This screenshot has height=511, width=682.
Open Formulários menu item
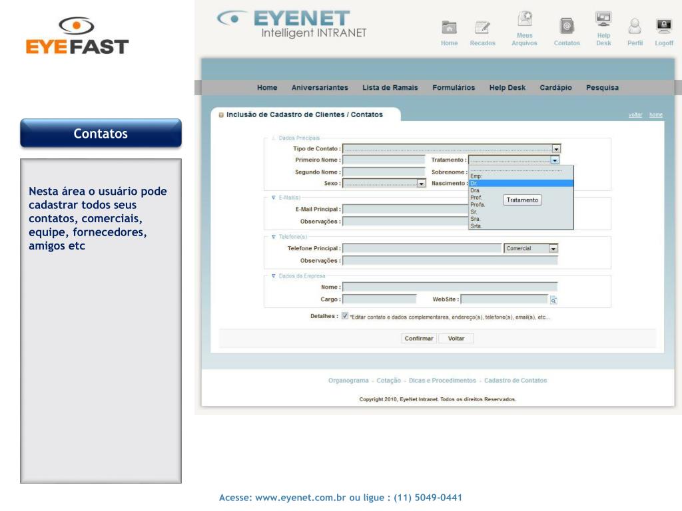[453, 87]
